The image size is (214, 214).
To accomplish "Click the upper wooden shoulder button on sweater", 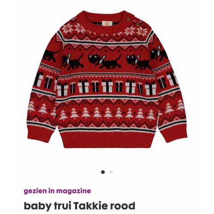I will [x=128, y=19].
